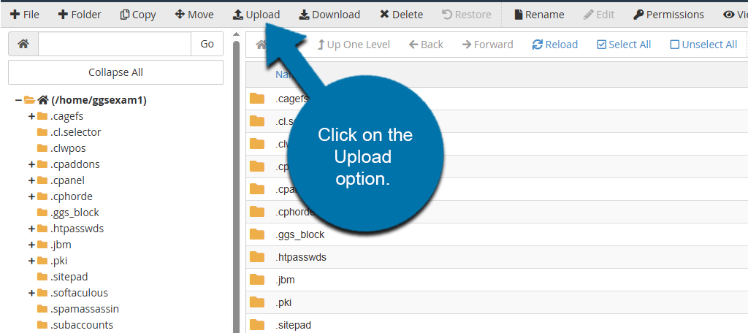Reload the file list
The image size is (748, 333).
(x=555, y=45)
